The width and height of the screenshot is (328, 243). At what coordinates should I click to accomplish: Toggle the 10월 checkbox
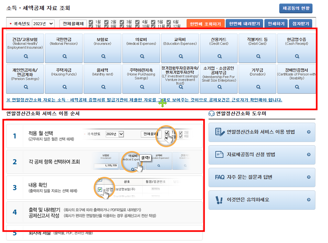(137, 26)
